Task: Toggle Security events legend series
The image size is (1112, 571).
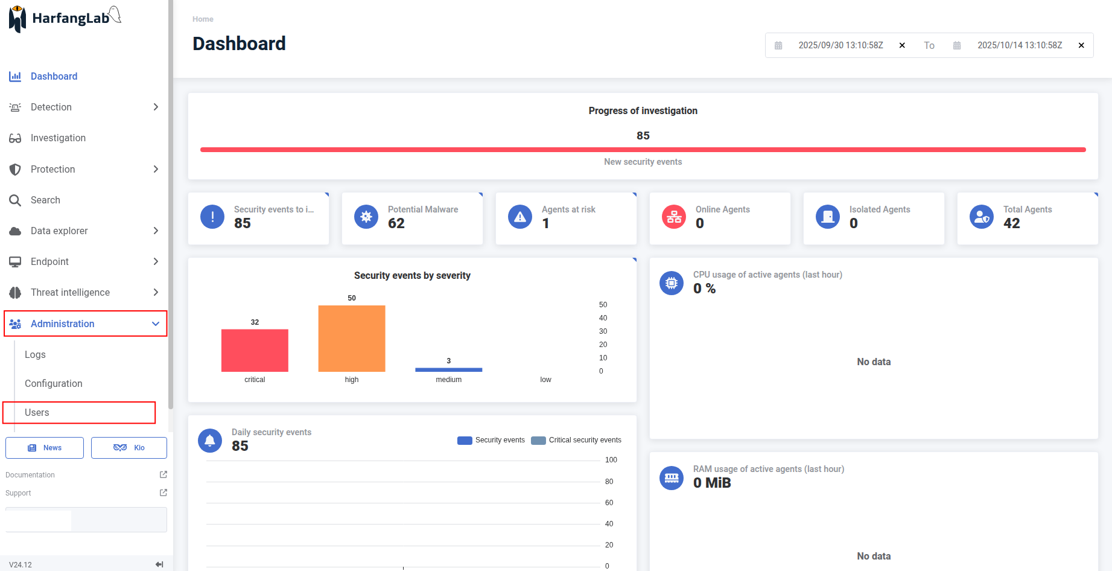Action: pos(491,440)
